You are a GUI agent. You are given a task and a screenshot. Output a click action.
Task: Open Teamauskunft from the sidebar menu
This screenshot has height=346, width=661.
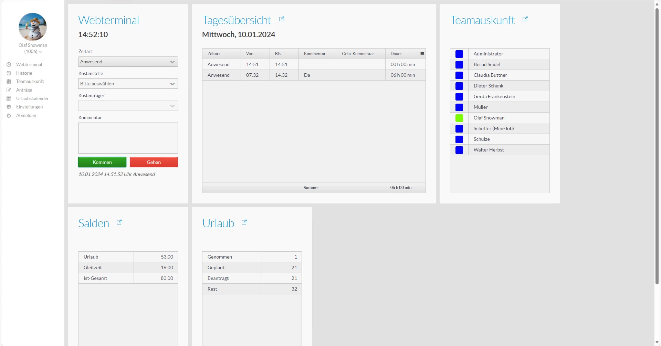tap(30, 82)
